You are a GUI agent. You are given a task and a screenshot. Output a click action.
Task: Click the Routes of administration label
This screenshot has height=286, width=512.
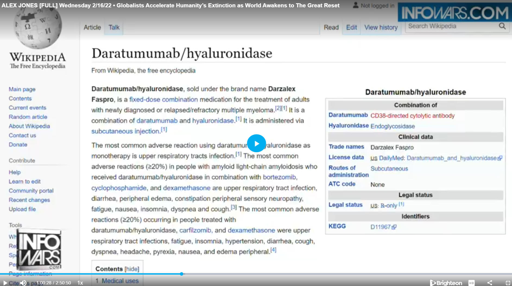pos(349,171)
